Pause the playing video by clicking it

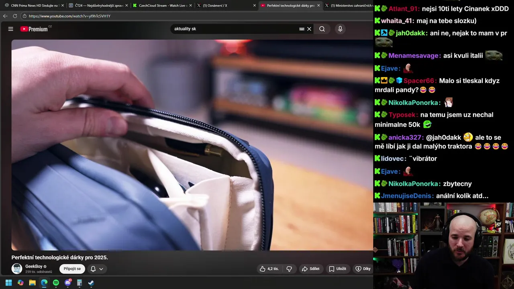coord(192,144)
